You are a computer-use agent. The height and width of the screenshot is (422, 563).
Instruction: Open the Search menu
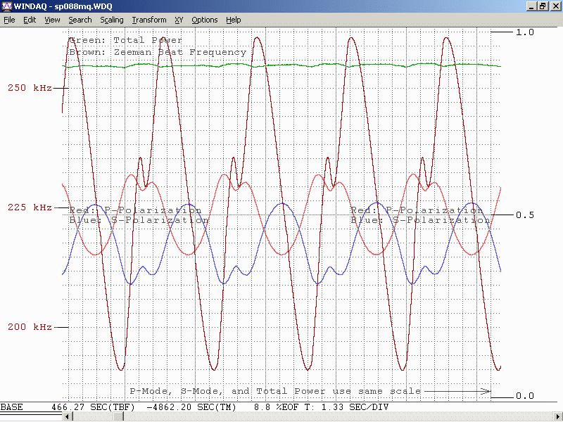click(x=80, y=20)
